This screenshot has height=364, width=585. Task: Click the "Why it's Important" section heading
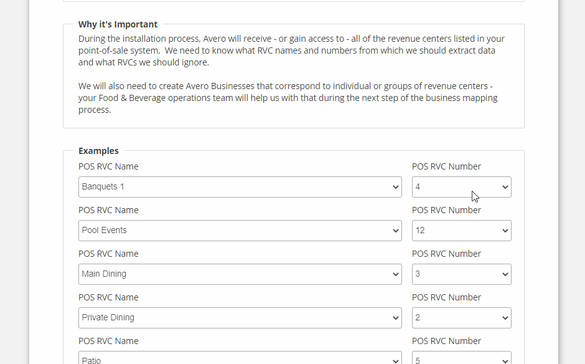pos(118,24)
